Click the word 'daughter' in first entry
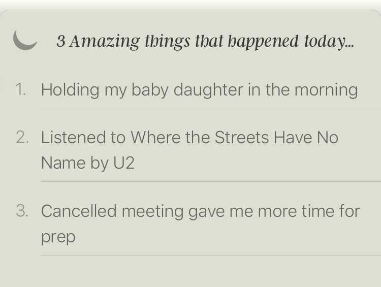This screenshot has height=287, width=381. coord(208,90)
